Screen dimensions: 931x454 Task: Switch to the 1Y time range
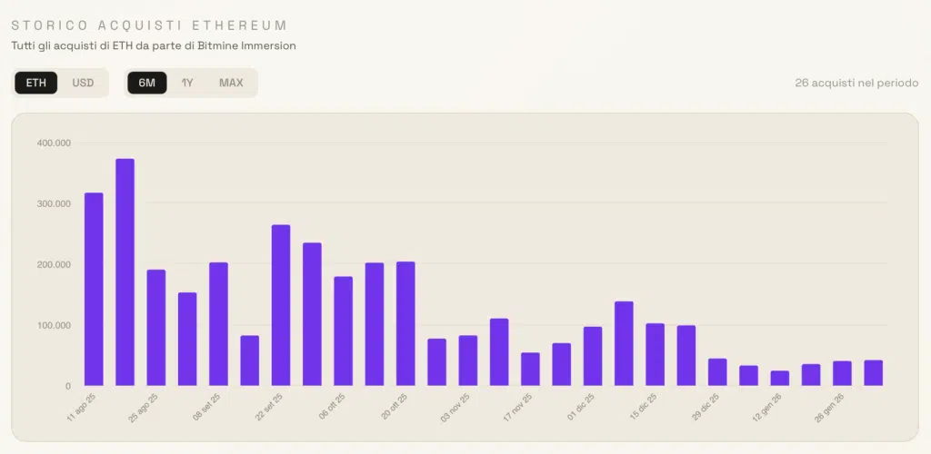pos(187,83)
